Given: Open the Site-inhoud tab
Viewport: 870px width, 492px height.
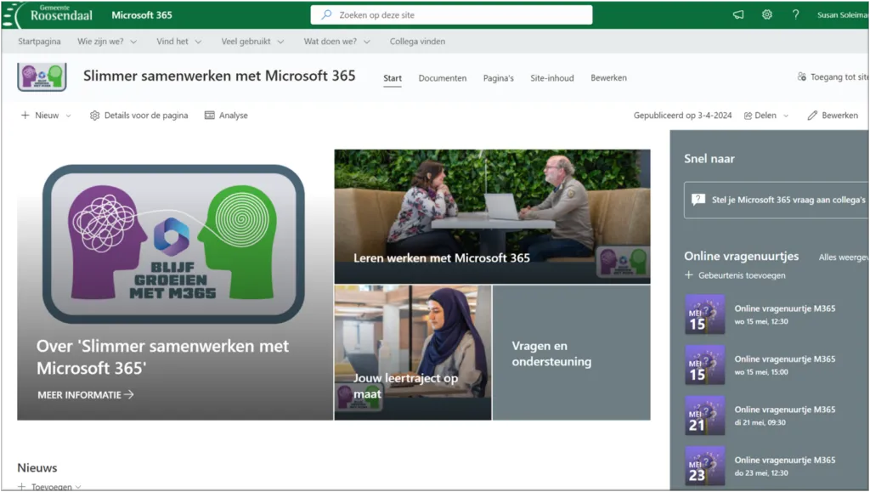Looking at the screenshot, I should 552,78.
